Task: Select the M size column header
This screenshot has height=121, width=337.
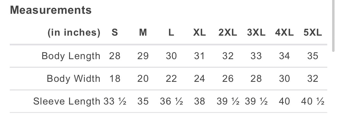Action: click(x=143, y=33)
